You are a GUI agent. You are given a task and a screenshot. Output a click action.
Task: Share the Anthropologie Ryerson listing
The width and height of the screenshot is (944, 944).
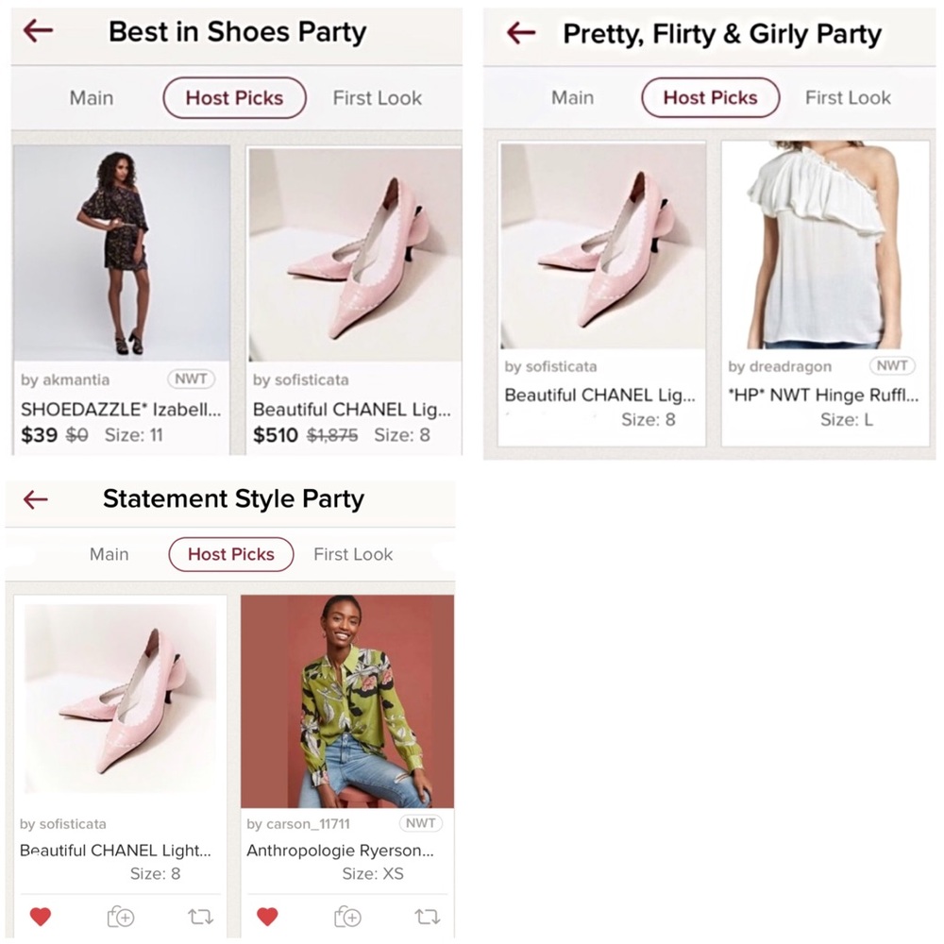click(428, 916)
